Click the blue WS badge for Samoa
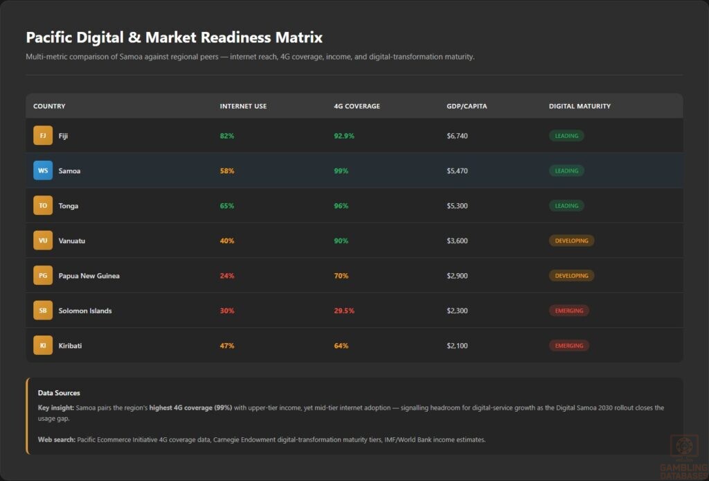The height and width of the screenshot is (481, 709). (x=43, y=170)
